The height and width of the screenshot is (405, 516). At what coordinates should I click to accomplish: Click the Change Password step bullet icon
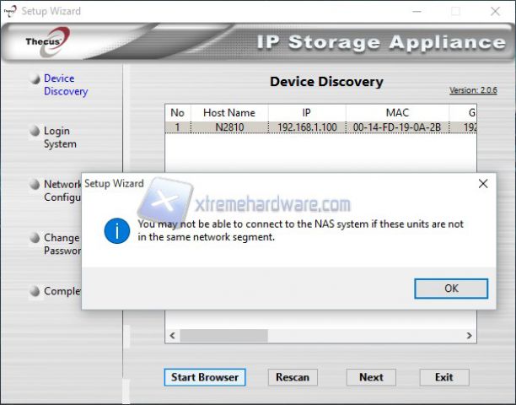pos(35,239)
